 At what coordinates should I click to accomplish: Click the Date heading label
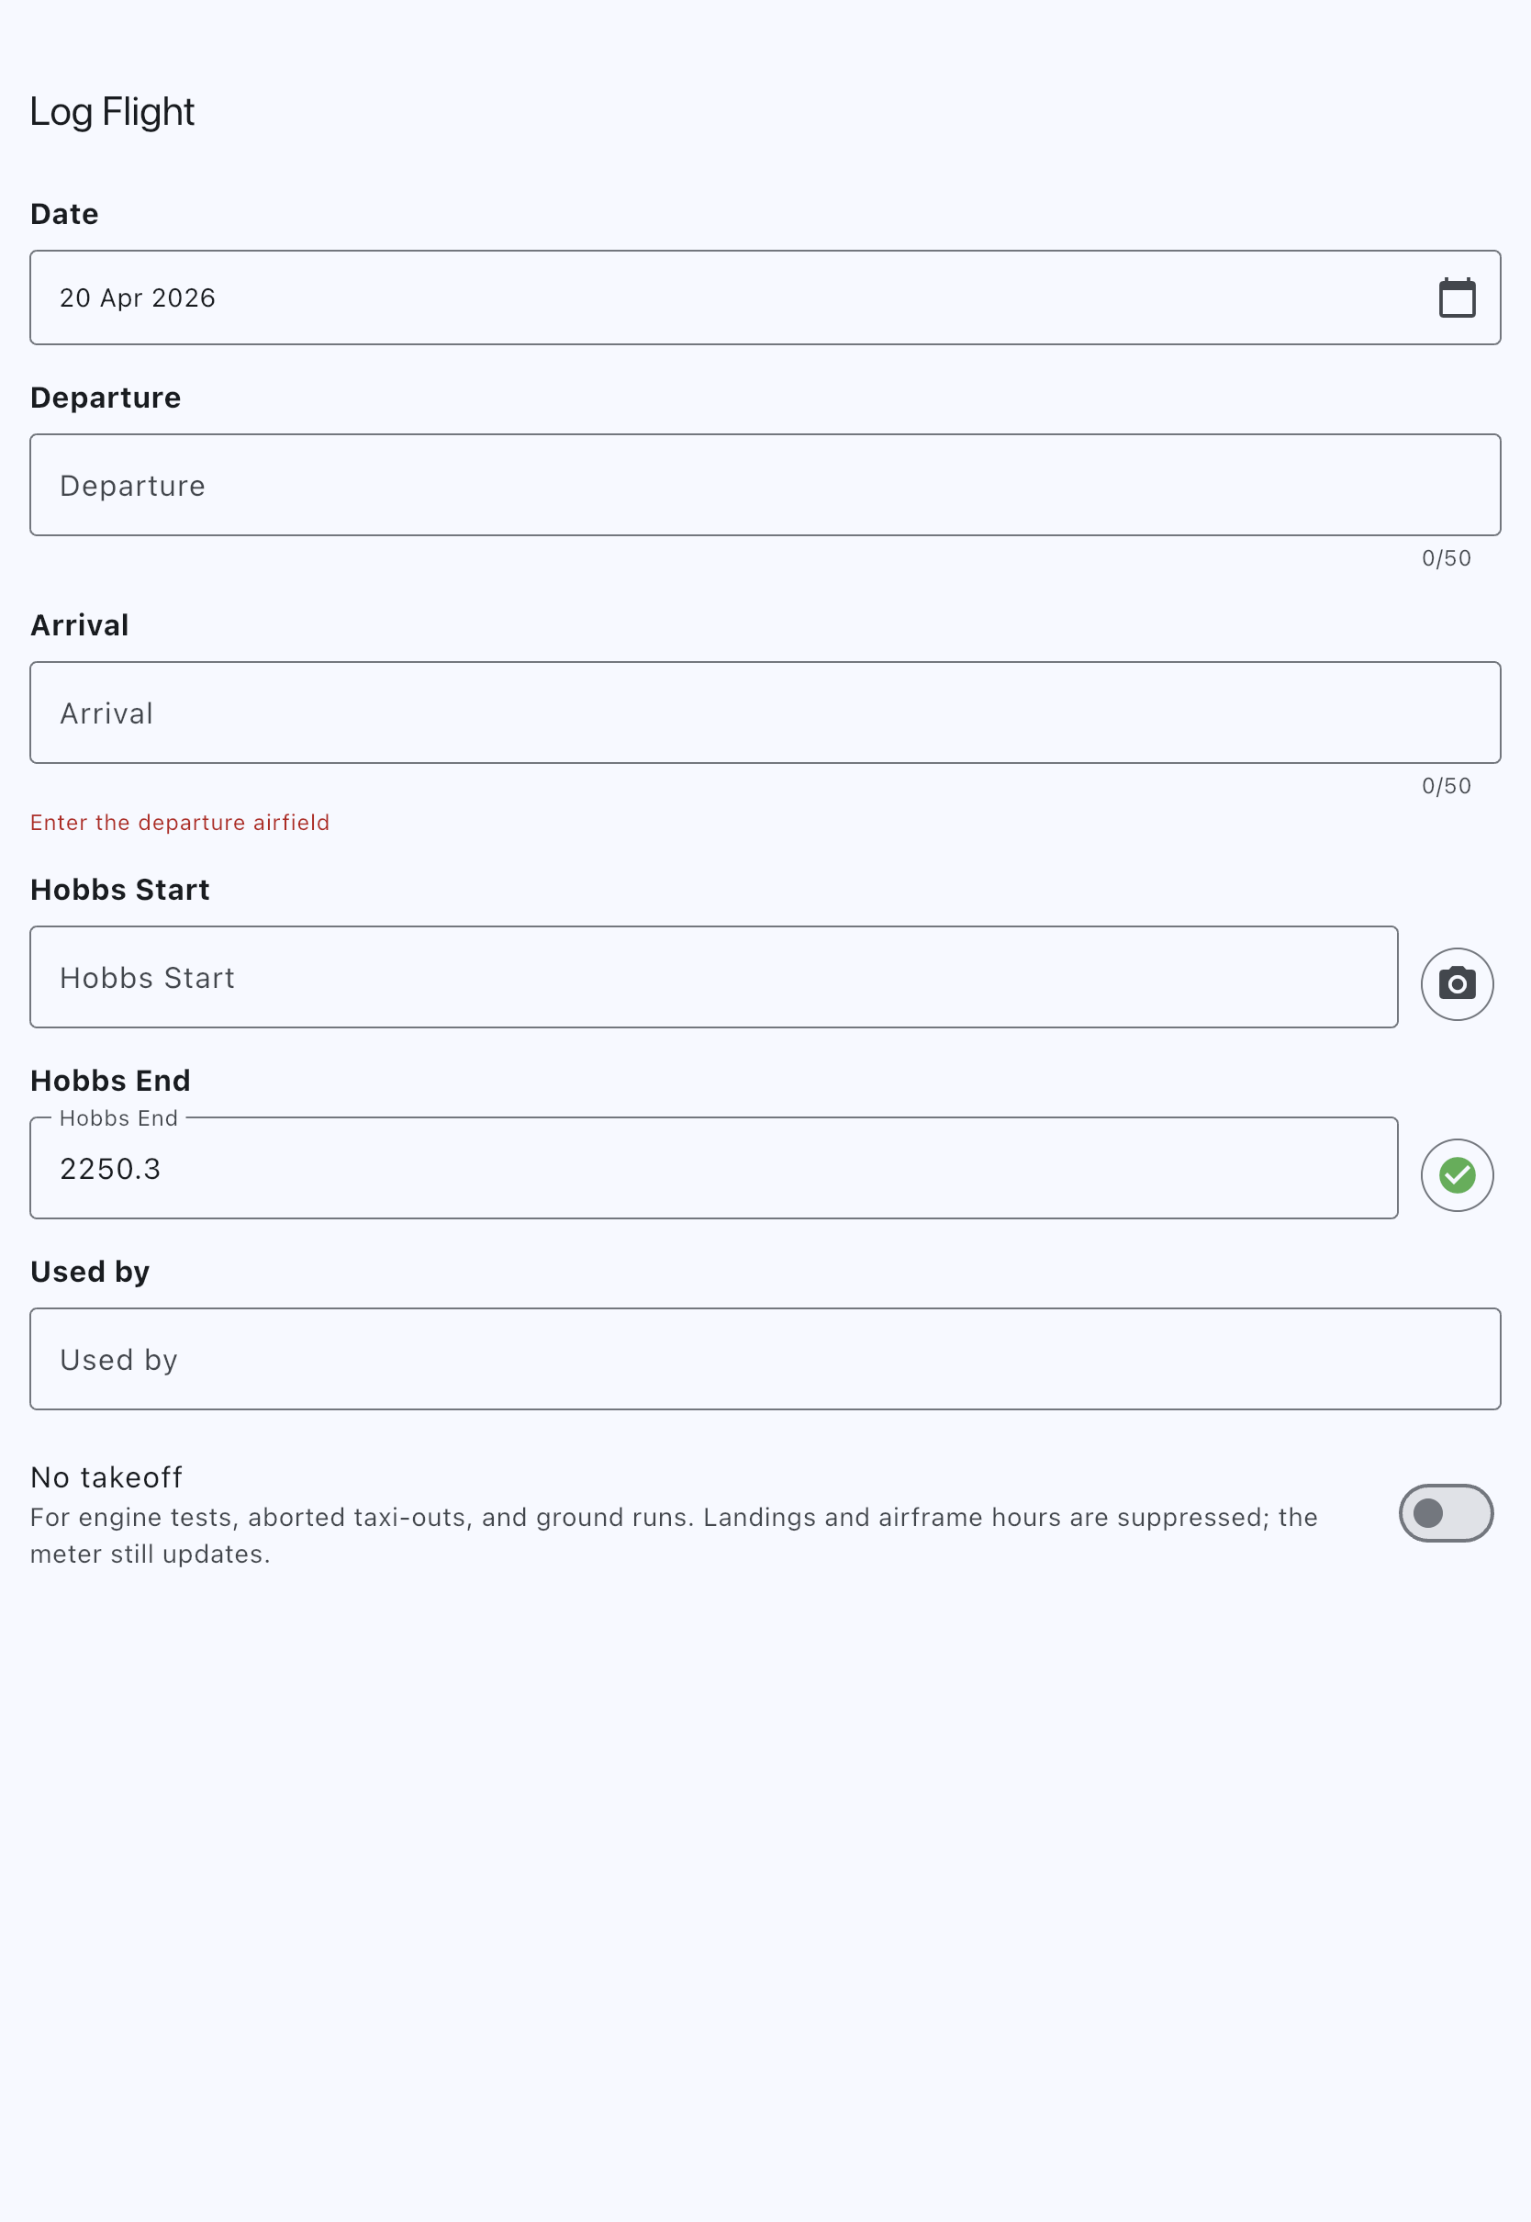click(64, 214)
